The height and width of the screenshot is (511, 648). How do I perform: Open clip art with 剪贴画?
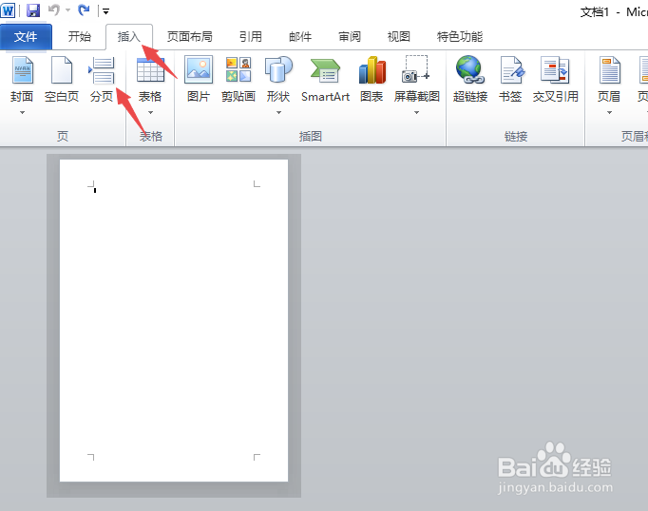238,80
